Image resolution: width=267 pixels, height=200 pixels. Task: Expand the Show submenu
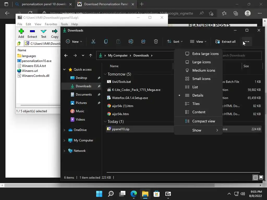pyautogui.click(x=198, y=130)
